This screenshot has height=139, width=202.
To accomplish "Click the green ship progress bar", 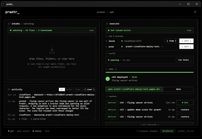I will (x=149, y=72).
